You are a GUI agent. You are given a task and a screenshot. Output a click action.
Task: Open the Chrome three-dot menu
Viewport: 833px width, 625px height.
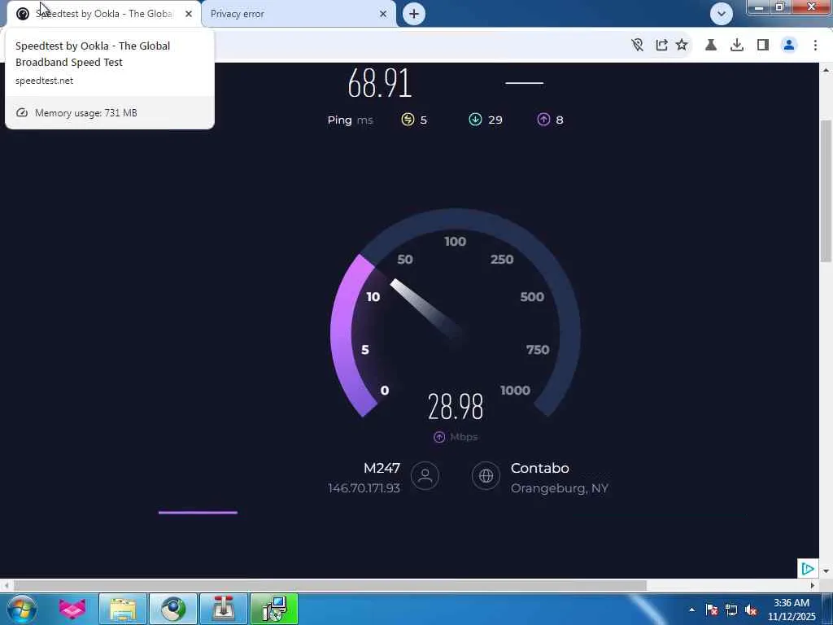click(x=815, y=46)
